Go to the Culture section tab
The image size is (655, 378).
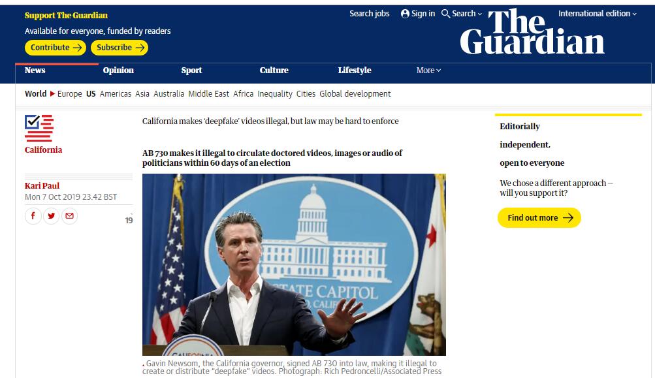coord(274,71)
